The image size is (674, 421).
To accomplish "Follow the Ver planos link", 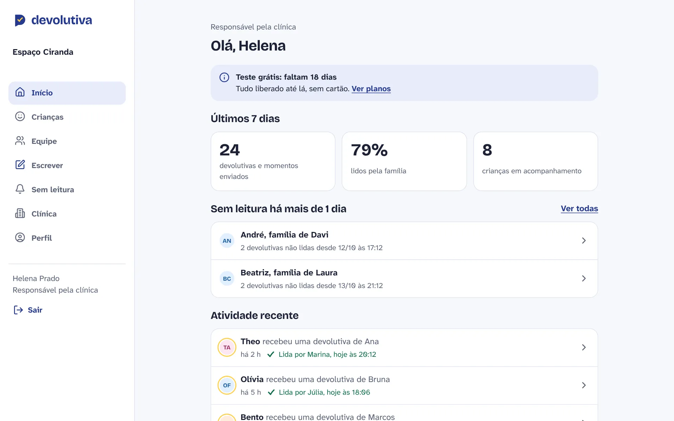I will pyautogui.click(x=371, y=89).
